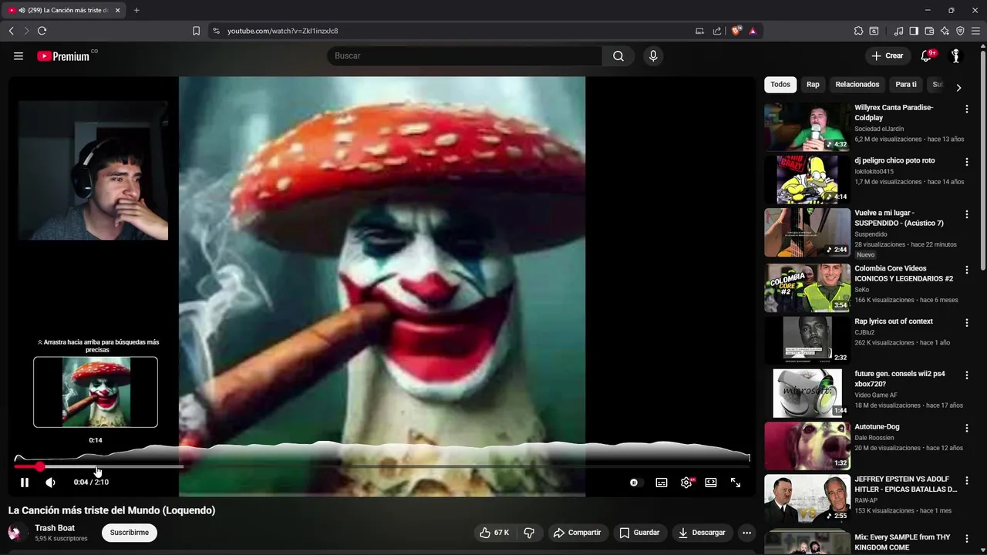987x555 pixels.
Task: Open Willyrex Canta Paradise thumbnail
Action: (x=807, y=126)
